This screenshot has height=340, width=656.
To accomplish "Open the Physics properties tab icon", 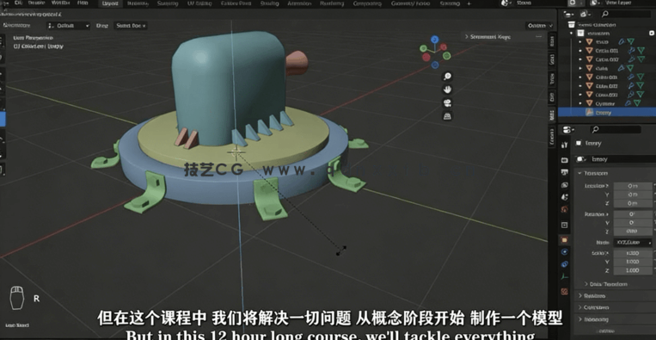I will pos(564,252).
